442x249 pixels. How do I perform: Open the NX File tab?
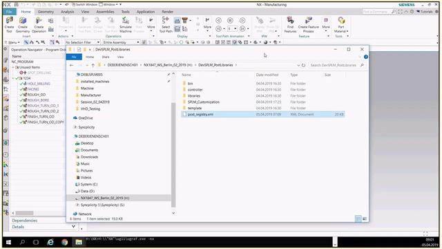click(x=9, y=12)
